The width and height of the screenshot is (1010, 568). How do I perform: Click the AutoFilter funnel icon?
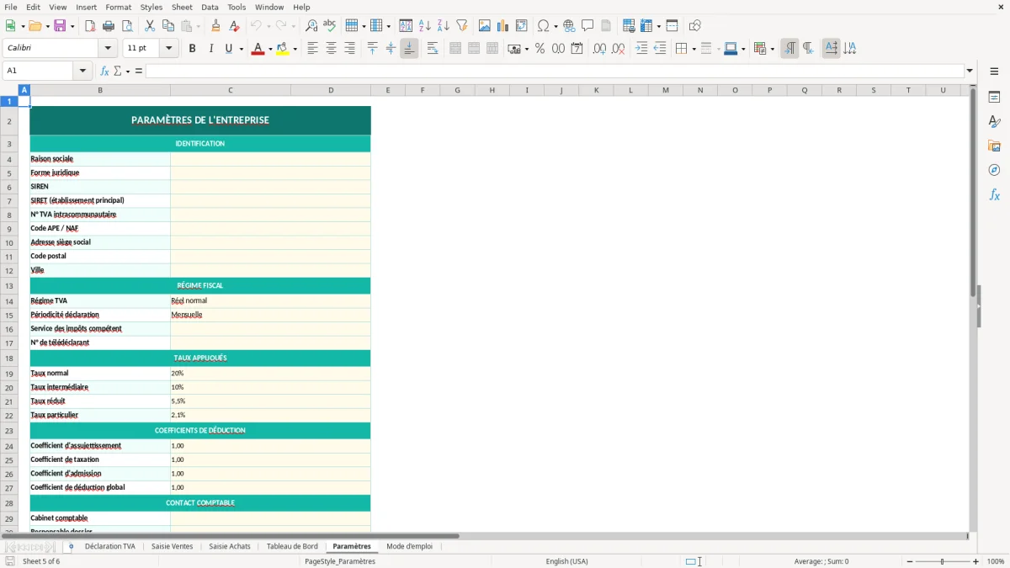(462, 26)
